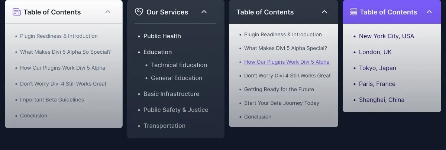Go to Getting Ready for the Future
The image size is (446, 150).
pyautogui.click(x=279, y=89)
